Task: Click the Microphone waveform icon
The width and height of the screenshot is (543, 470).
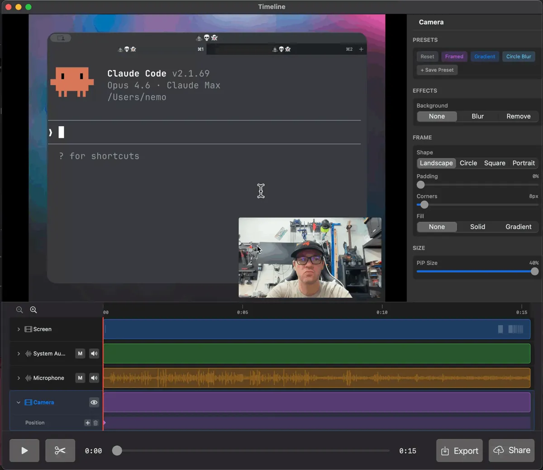Action: (28, 378)
